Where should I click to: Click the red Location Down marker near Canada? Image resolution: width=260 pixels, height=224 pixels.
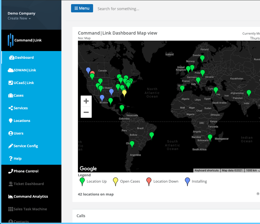point(93,72)
